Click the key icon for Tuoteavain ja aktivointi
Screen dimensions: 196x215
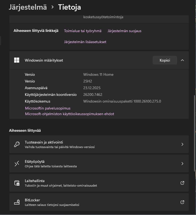tap(17, 144)
